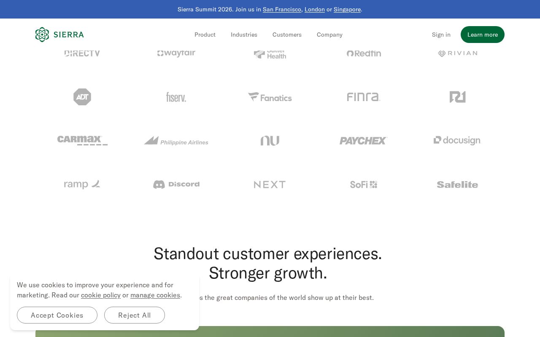Click the R1 logo
This screenshot has width=540, height=337.
pyautogui.click(x=457, y=97)
